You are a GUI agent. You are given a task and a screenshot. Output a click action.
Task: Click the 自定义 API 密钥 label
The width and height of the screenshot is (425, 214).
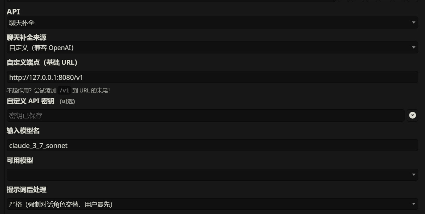[x=31, y=101]
